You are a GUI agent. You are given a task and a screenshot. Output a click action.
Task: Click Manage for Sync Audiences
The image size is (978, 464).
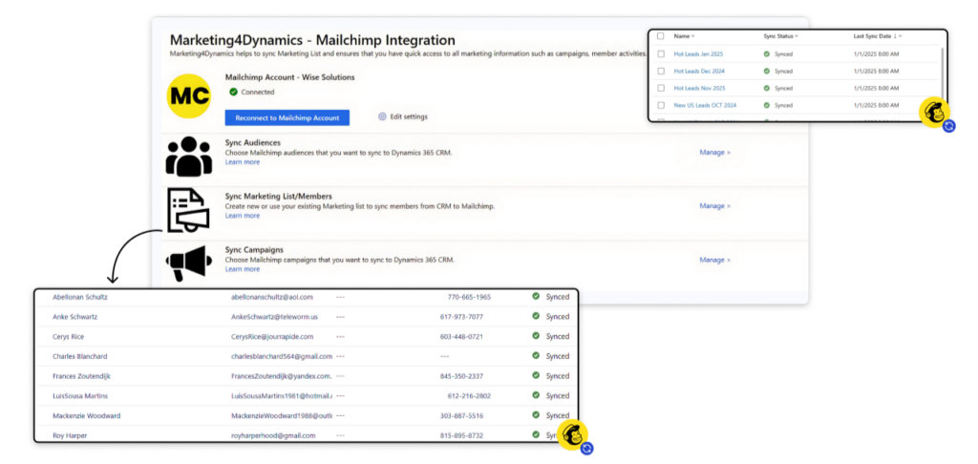(714, 152)
